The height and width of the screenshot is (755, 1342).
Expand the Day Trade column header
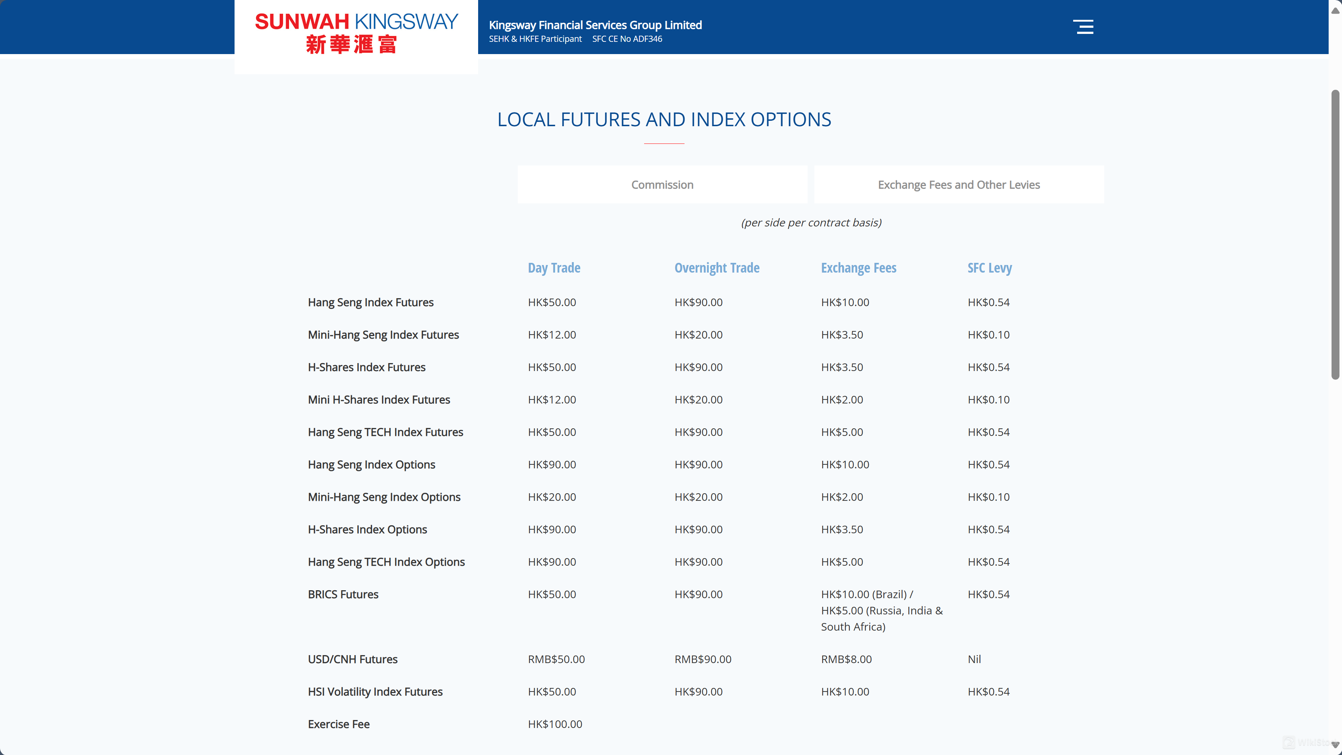click(554, 268)
